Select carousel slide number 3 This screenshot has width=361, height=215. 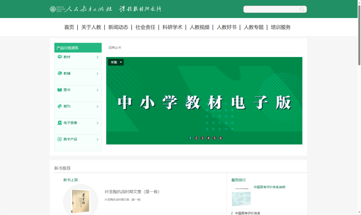[x=202, y=138]
